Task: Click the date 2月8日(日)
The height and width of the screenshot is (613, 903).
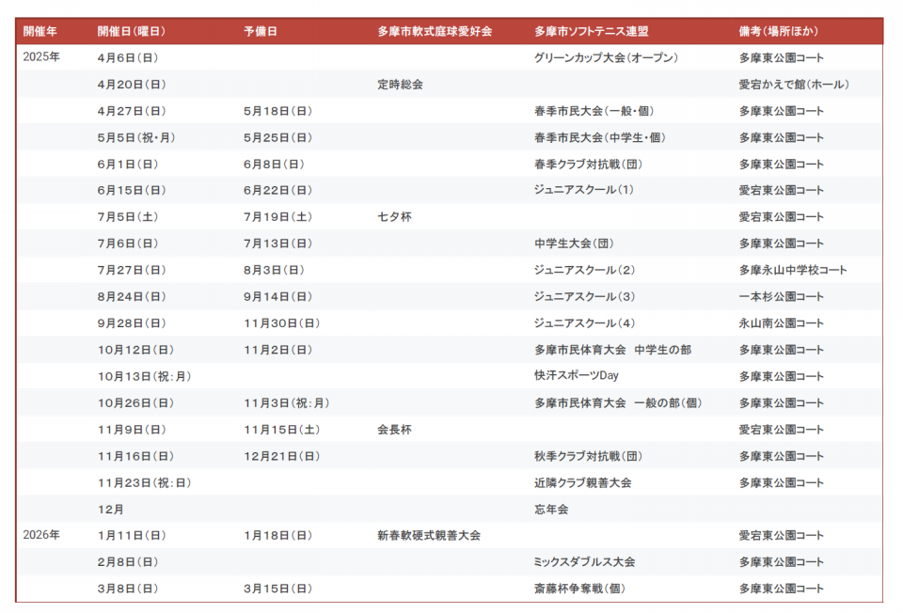Action: [x=128, y=562]
